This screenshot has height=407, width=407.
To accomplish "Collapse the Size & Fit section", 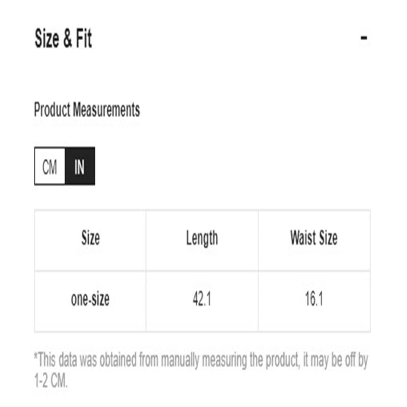I will (x=364, y=38).
